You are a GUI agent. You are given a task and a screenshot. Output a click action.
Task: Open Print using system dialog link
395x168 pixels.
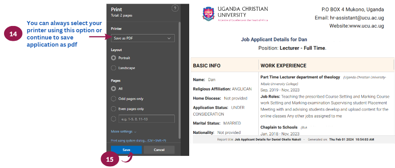tap(138, 140)
